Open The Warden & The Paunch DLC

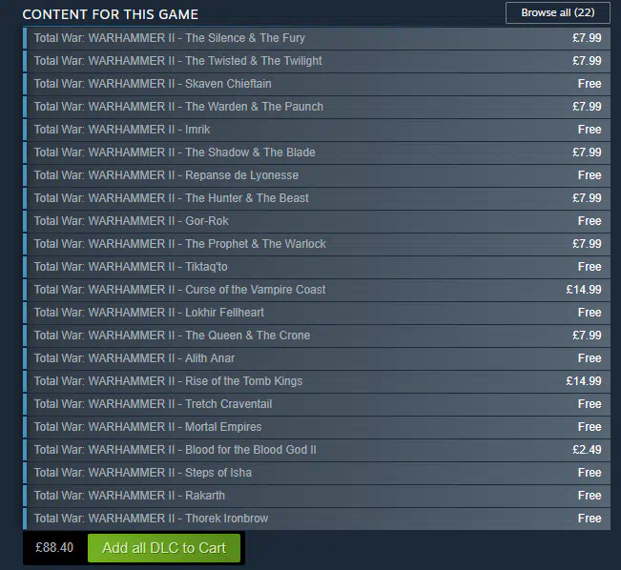[317, 107]
